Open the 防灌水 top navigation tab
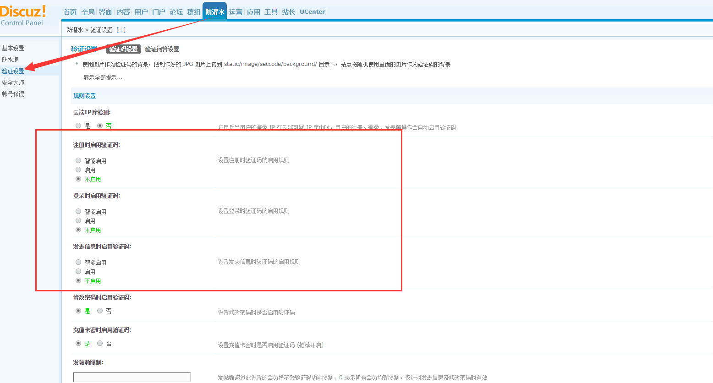 click(x=214, y=12)
